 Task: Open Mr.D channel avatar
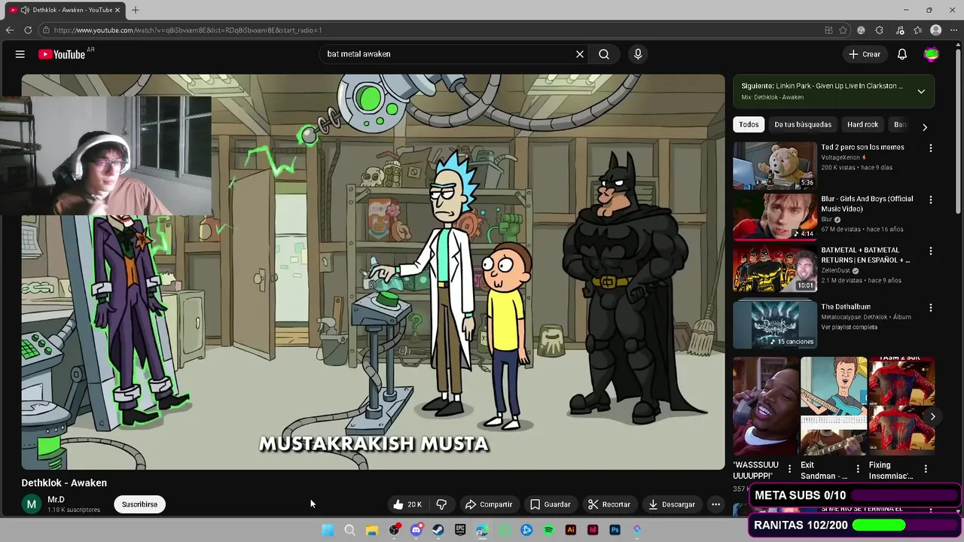click(x=32, y=504)
